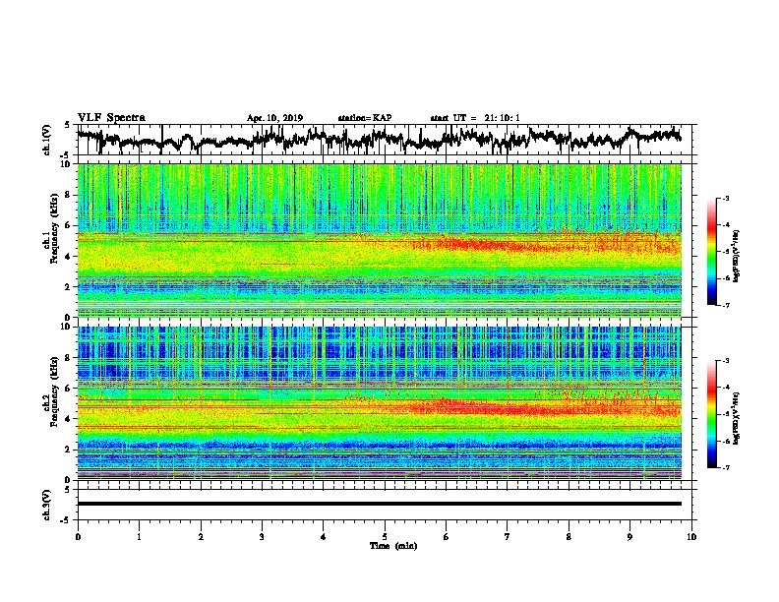The height and width of the screenshot is (602, 779).
Task: Click the "-5" label on ch.2 color scale
Action: pyautogui.click(x=726, y=414)
